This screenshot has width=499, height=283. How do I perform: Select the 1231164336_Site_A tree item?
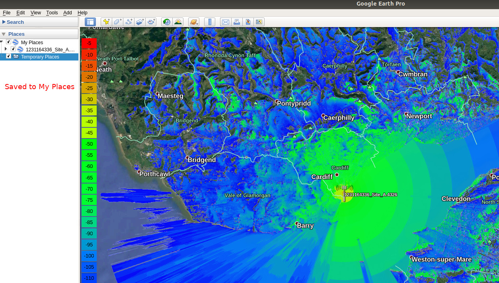click(50, 49)
